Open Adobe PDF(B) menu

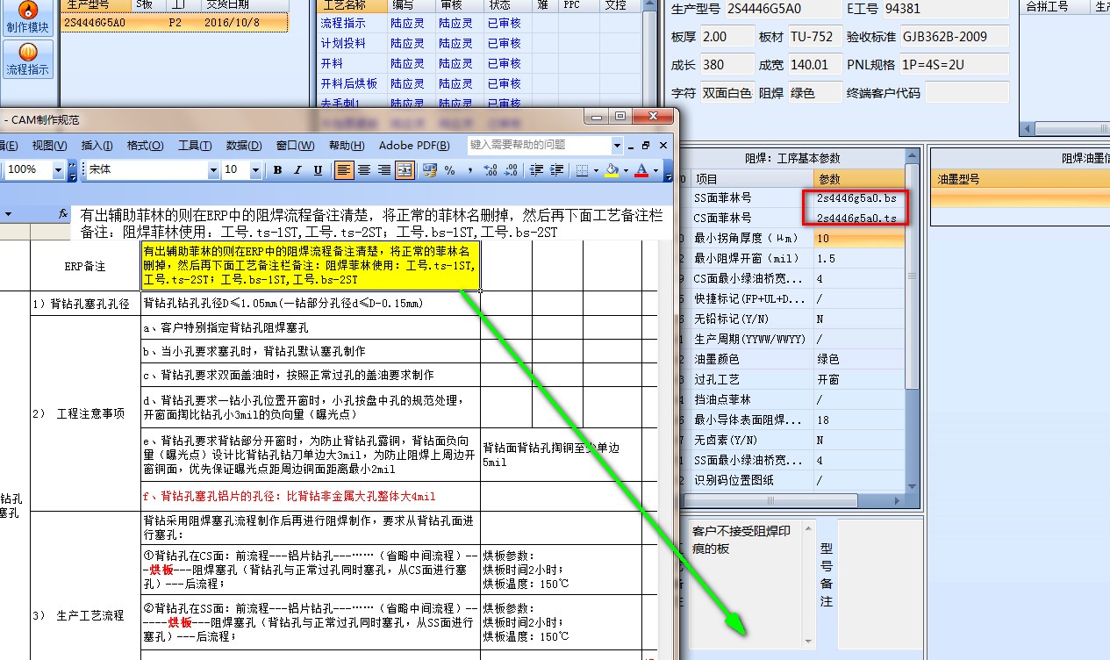pyautogui.click(x=414, y=146)
